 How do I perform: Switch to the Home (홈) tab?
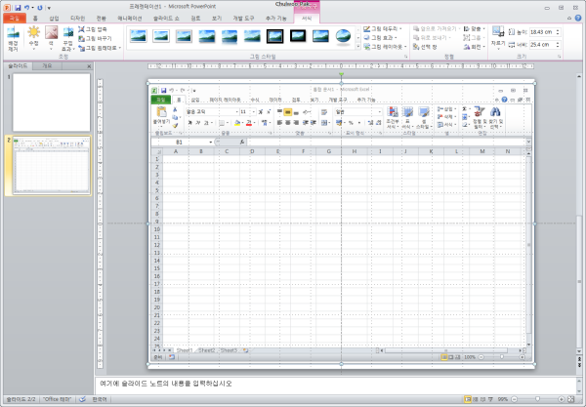coord(35,18)
